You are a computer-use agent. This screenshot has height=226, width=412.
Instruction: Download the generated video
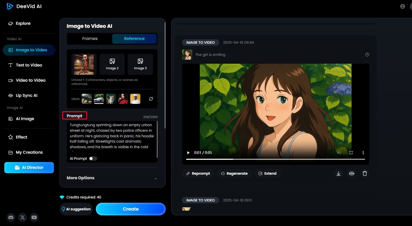coord(338,173)
